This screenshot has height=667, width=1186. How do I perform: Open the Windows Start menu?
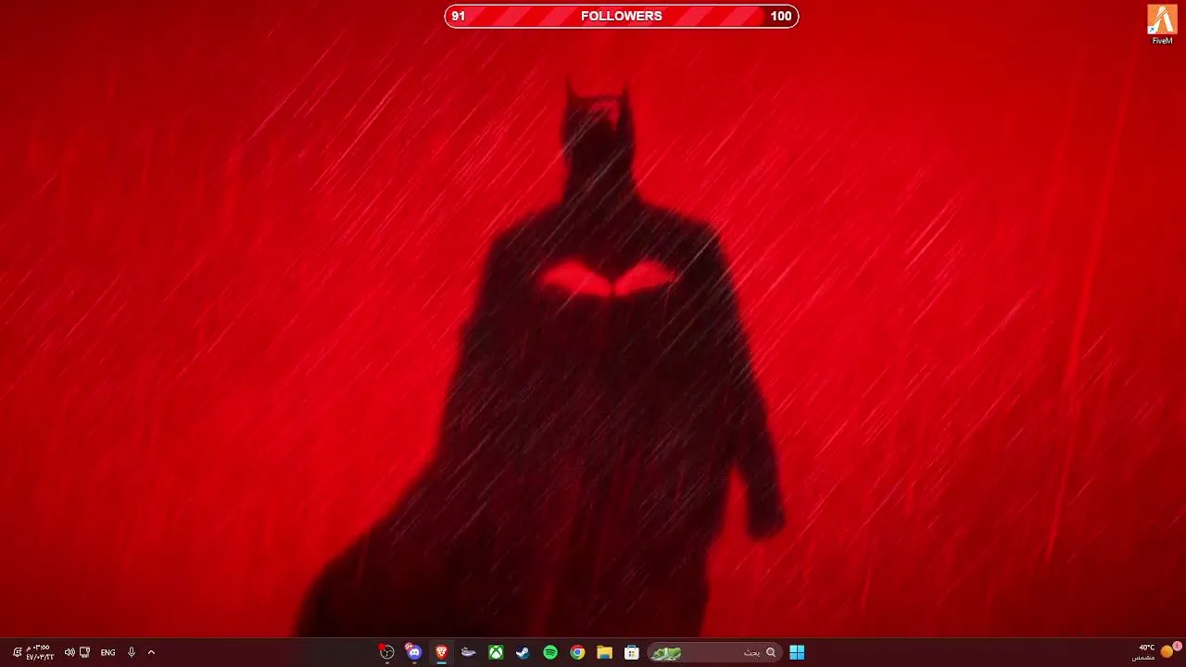tap(797, 652)
